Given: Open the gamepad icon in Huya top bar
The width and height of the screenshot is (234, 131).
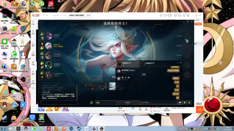Looking at the screenshot, I should click(170, 15).
